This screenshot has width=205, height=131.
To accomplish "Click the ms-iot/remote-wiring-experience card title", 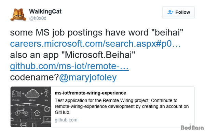I will tap(90, 93).
